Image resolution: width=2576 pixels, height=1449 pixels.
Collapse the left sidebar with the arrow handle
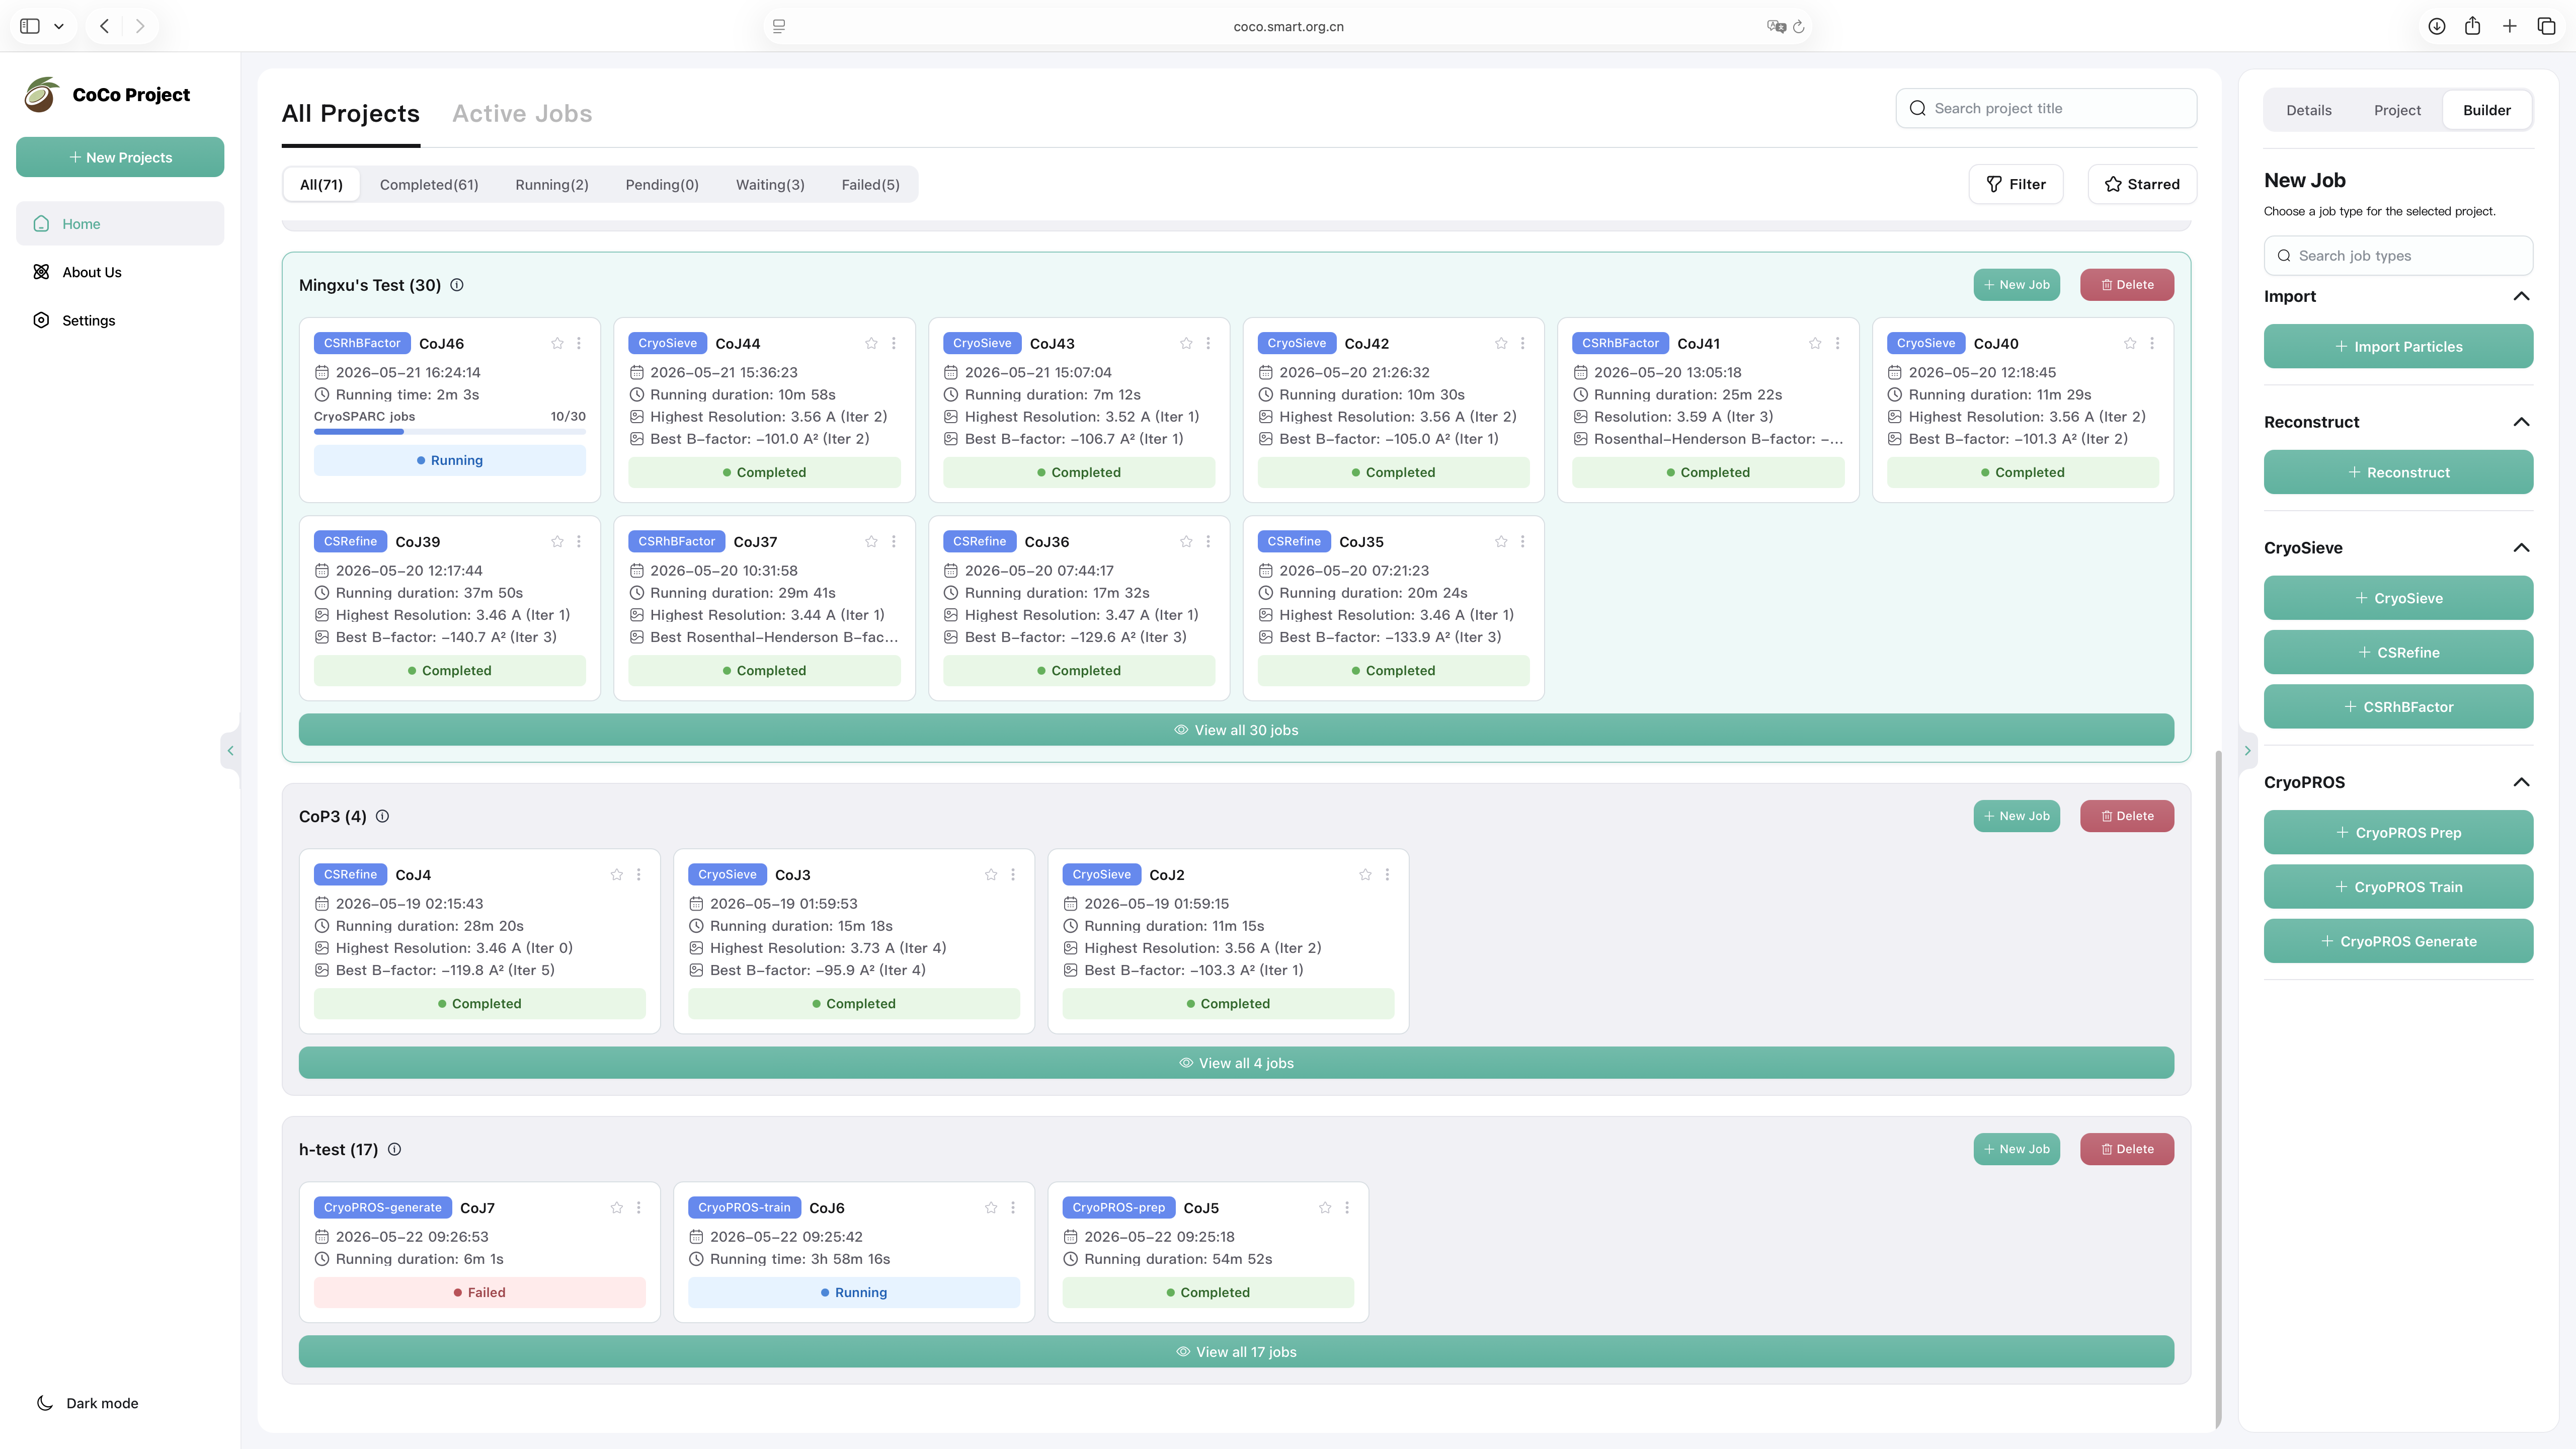[x=230, y=750]
